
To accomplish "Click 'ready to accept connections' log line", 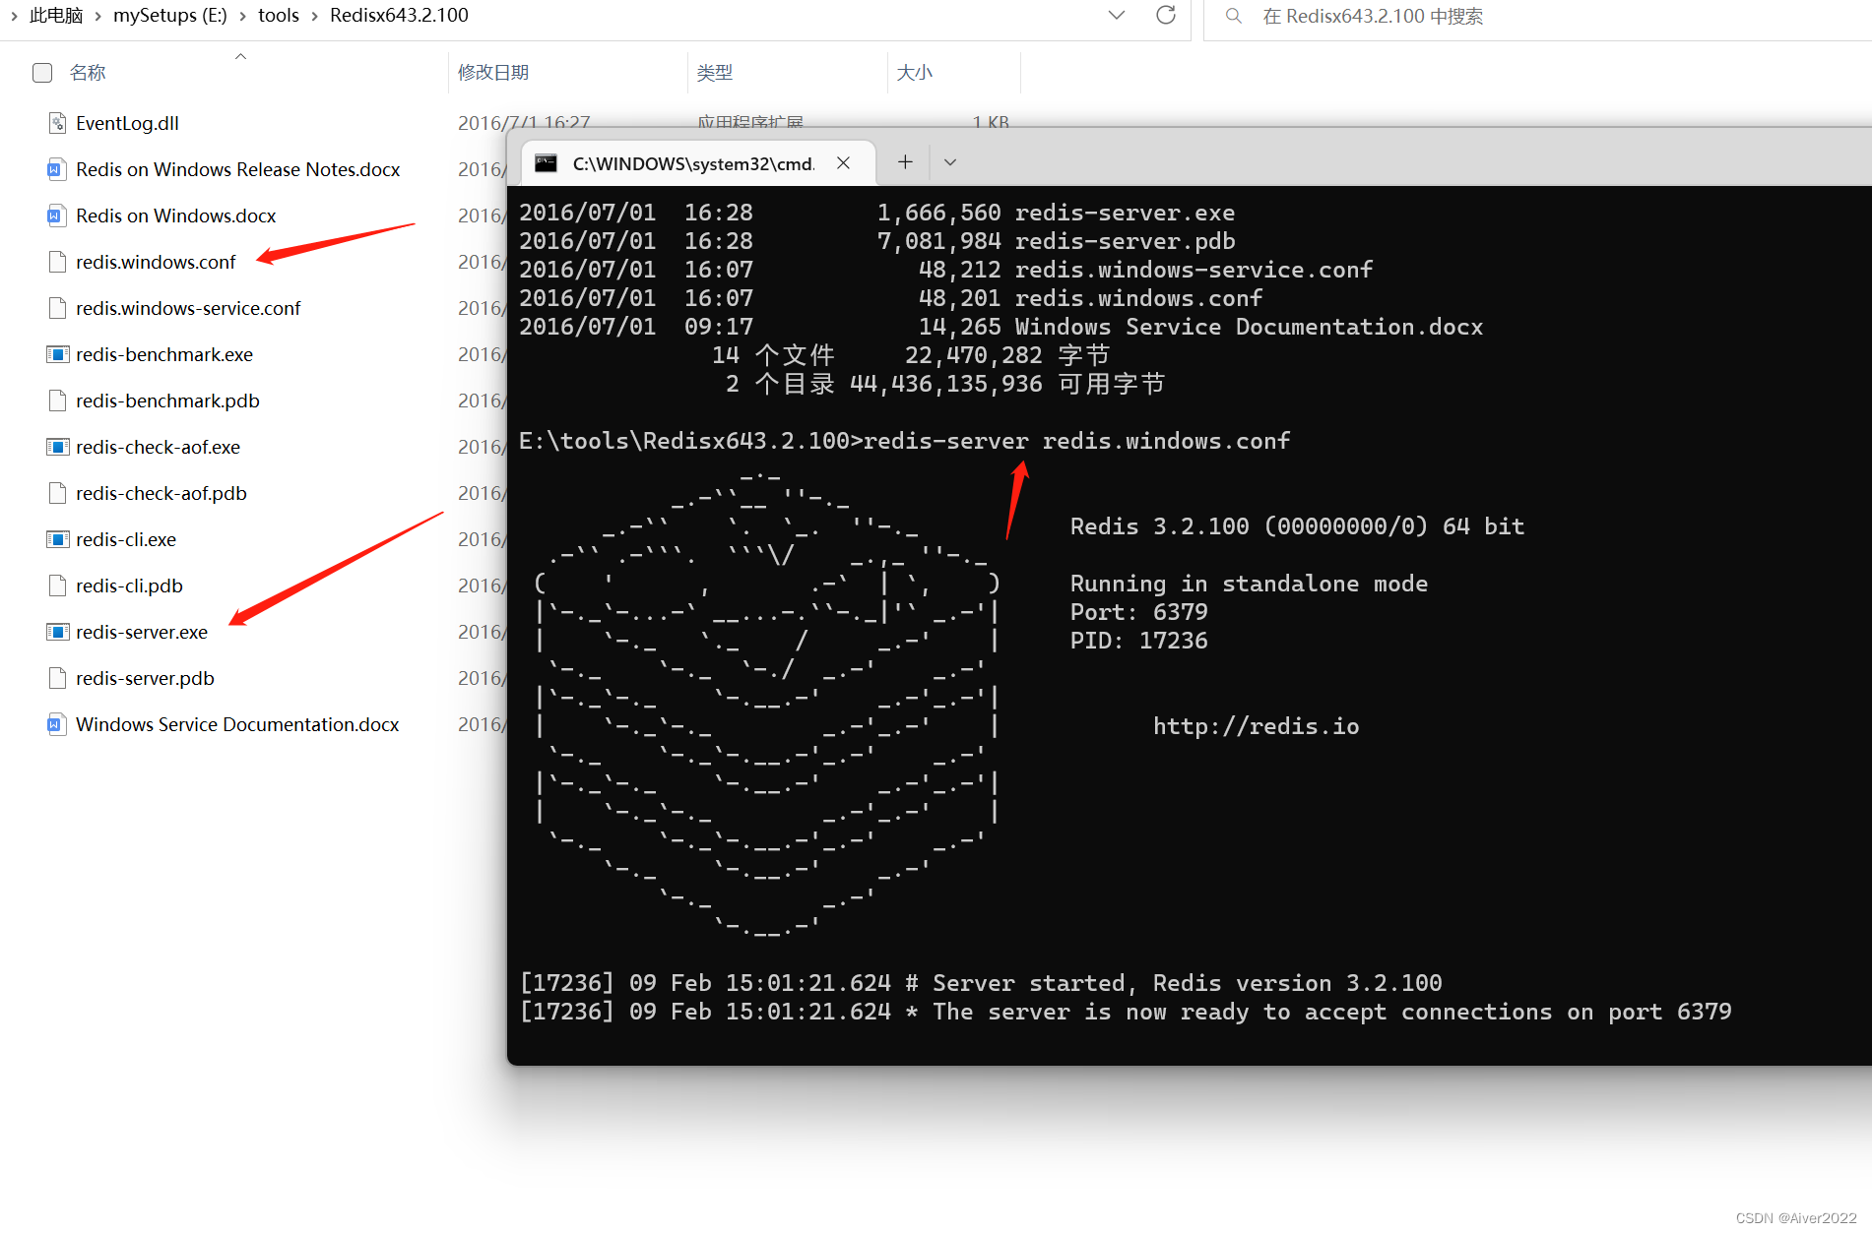I will point(1125,1012).
